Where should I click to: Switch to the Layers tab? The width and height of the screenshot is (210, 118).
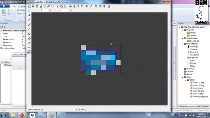[199, 107]
